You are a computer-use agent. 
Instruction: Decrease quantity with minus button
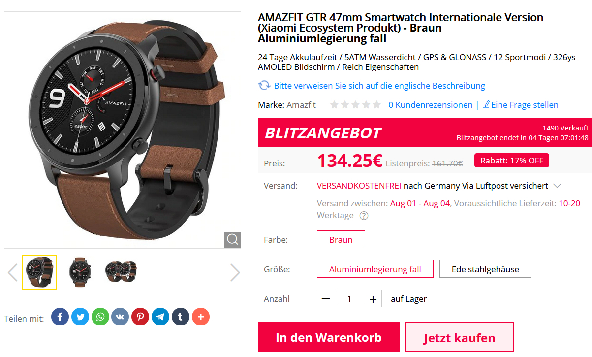coord(326,299)
